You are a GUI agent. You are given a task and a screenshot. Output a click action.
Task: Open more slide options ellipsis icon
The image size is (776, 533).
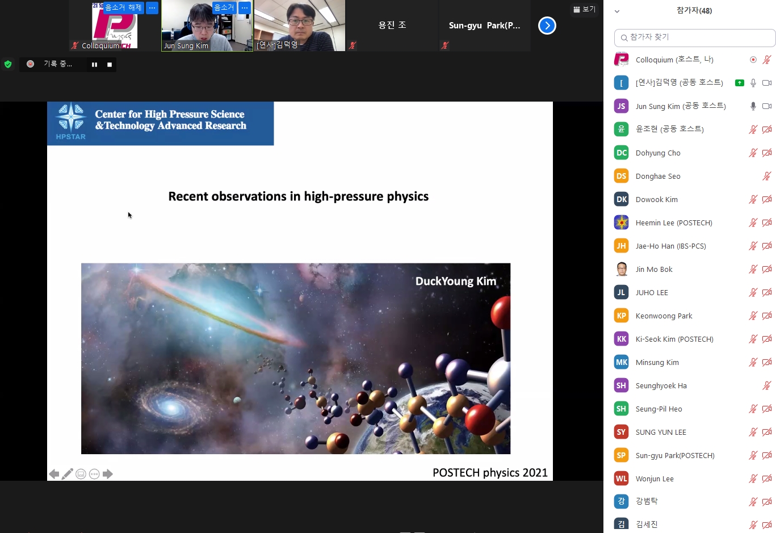click(x=94, y=474)
